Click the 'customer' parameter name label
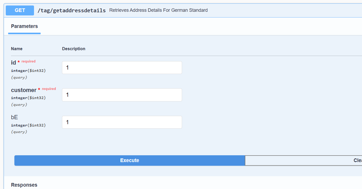362x189 pixels. tap(24, 90)
